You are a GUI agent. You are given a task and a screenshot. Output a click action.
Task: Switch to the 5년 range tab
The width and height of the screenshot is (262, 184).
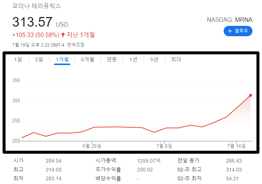click(x=154, y=59)
